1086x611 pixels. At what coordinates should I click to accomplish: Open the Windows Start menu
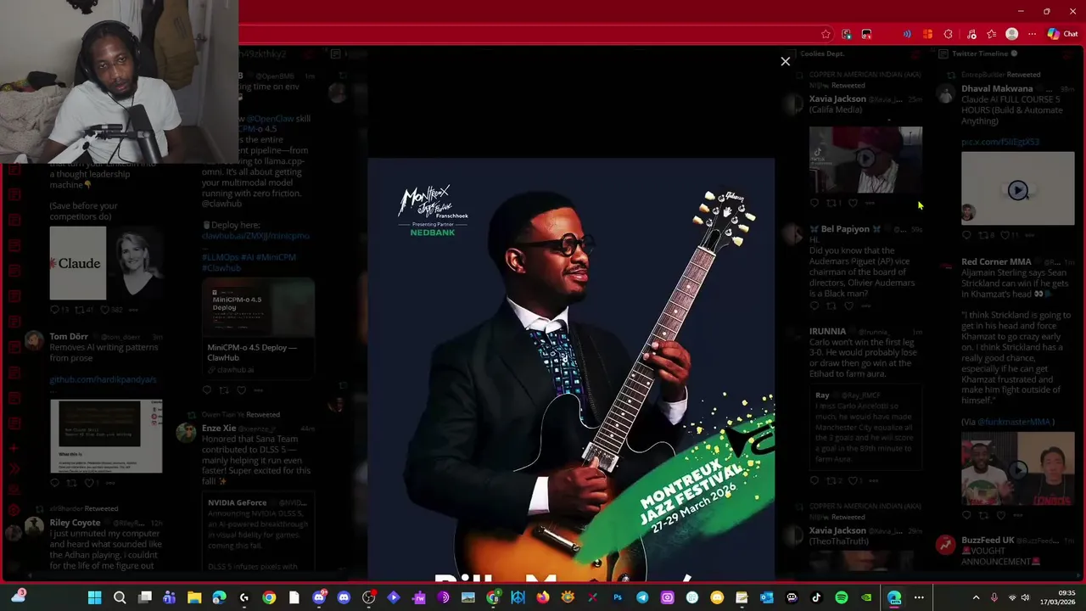(95, 597)
